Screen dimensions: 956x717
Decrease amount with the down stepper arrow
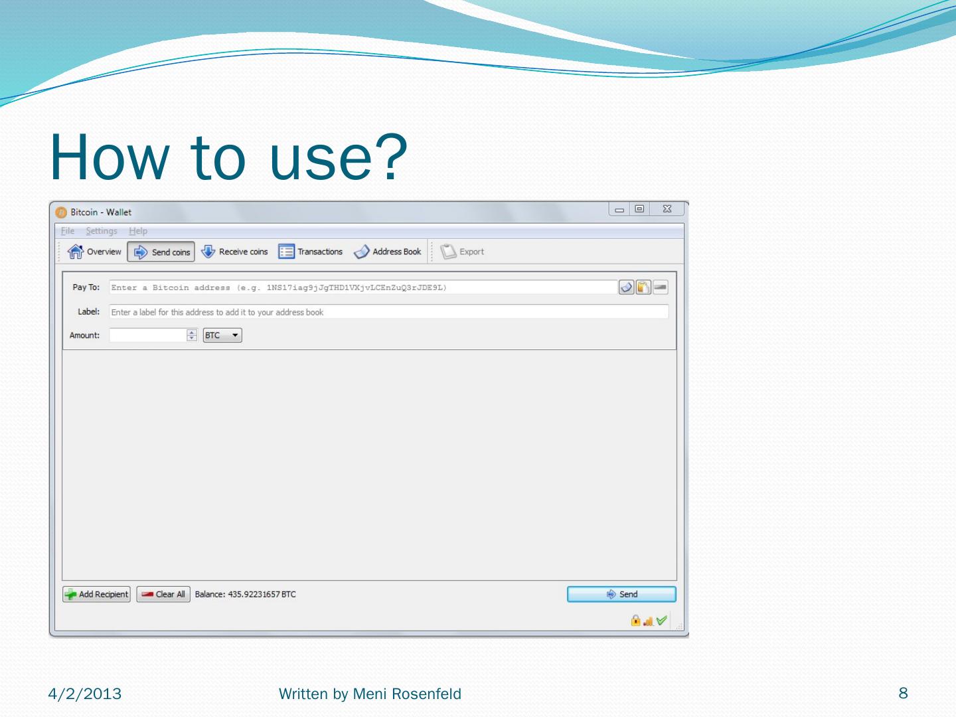pyautogui.click(x=192, y=339)
